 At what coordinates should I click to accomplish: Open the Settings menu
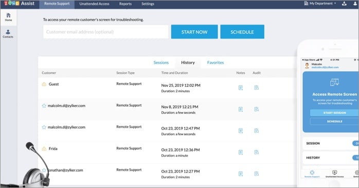tap(148, 4)
